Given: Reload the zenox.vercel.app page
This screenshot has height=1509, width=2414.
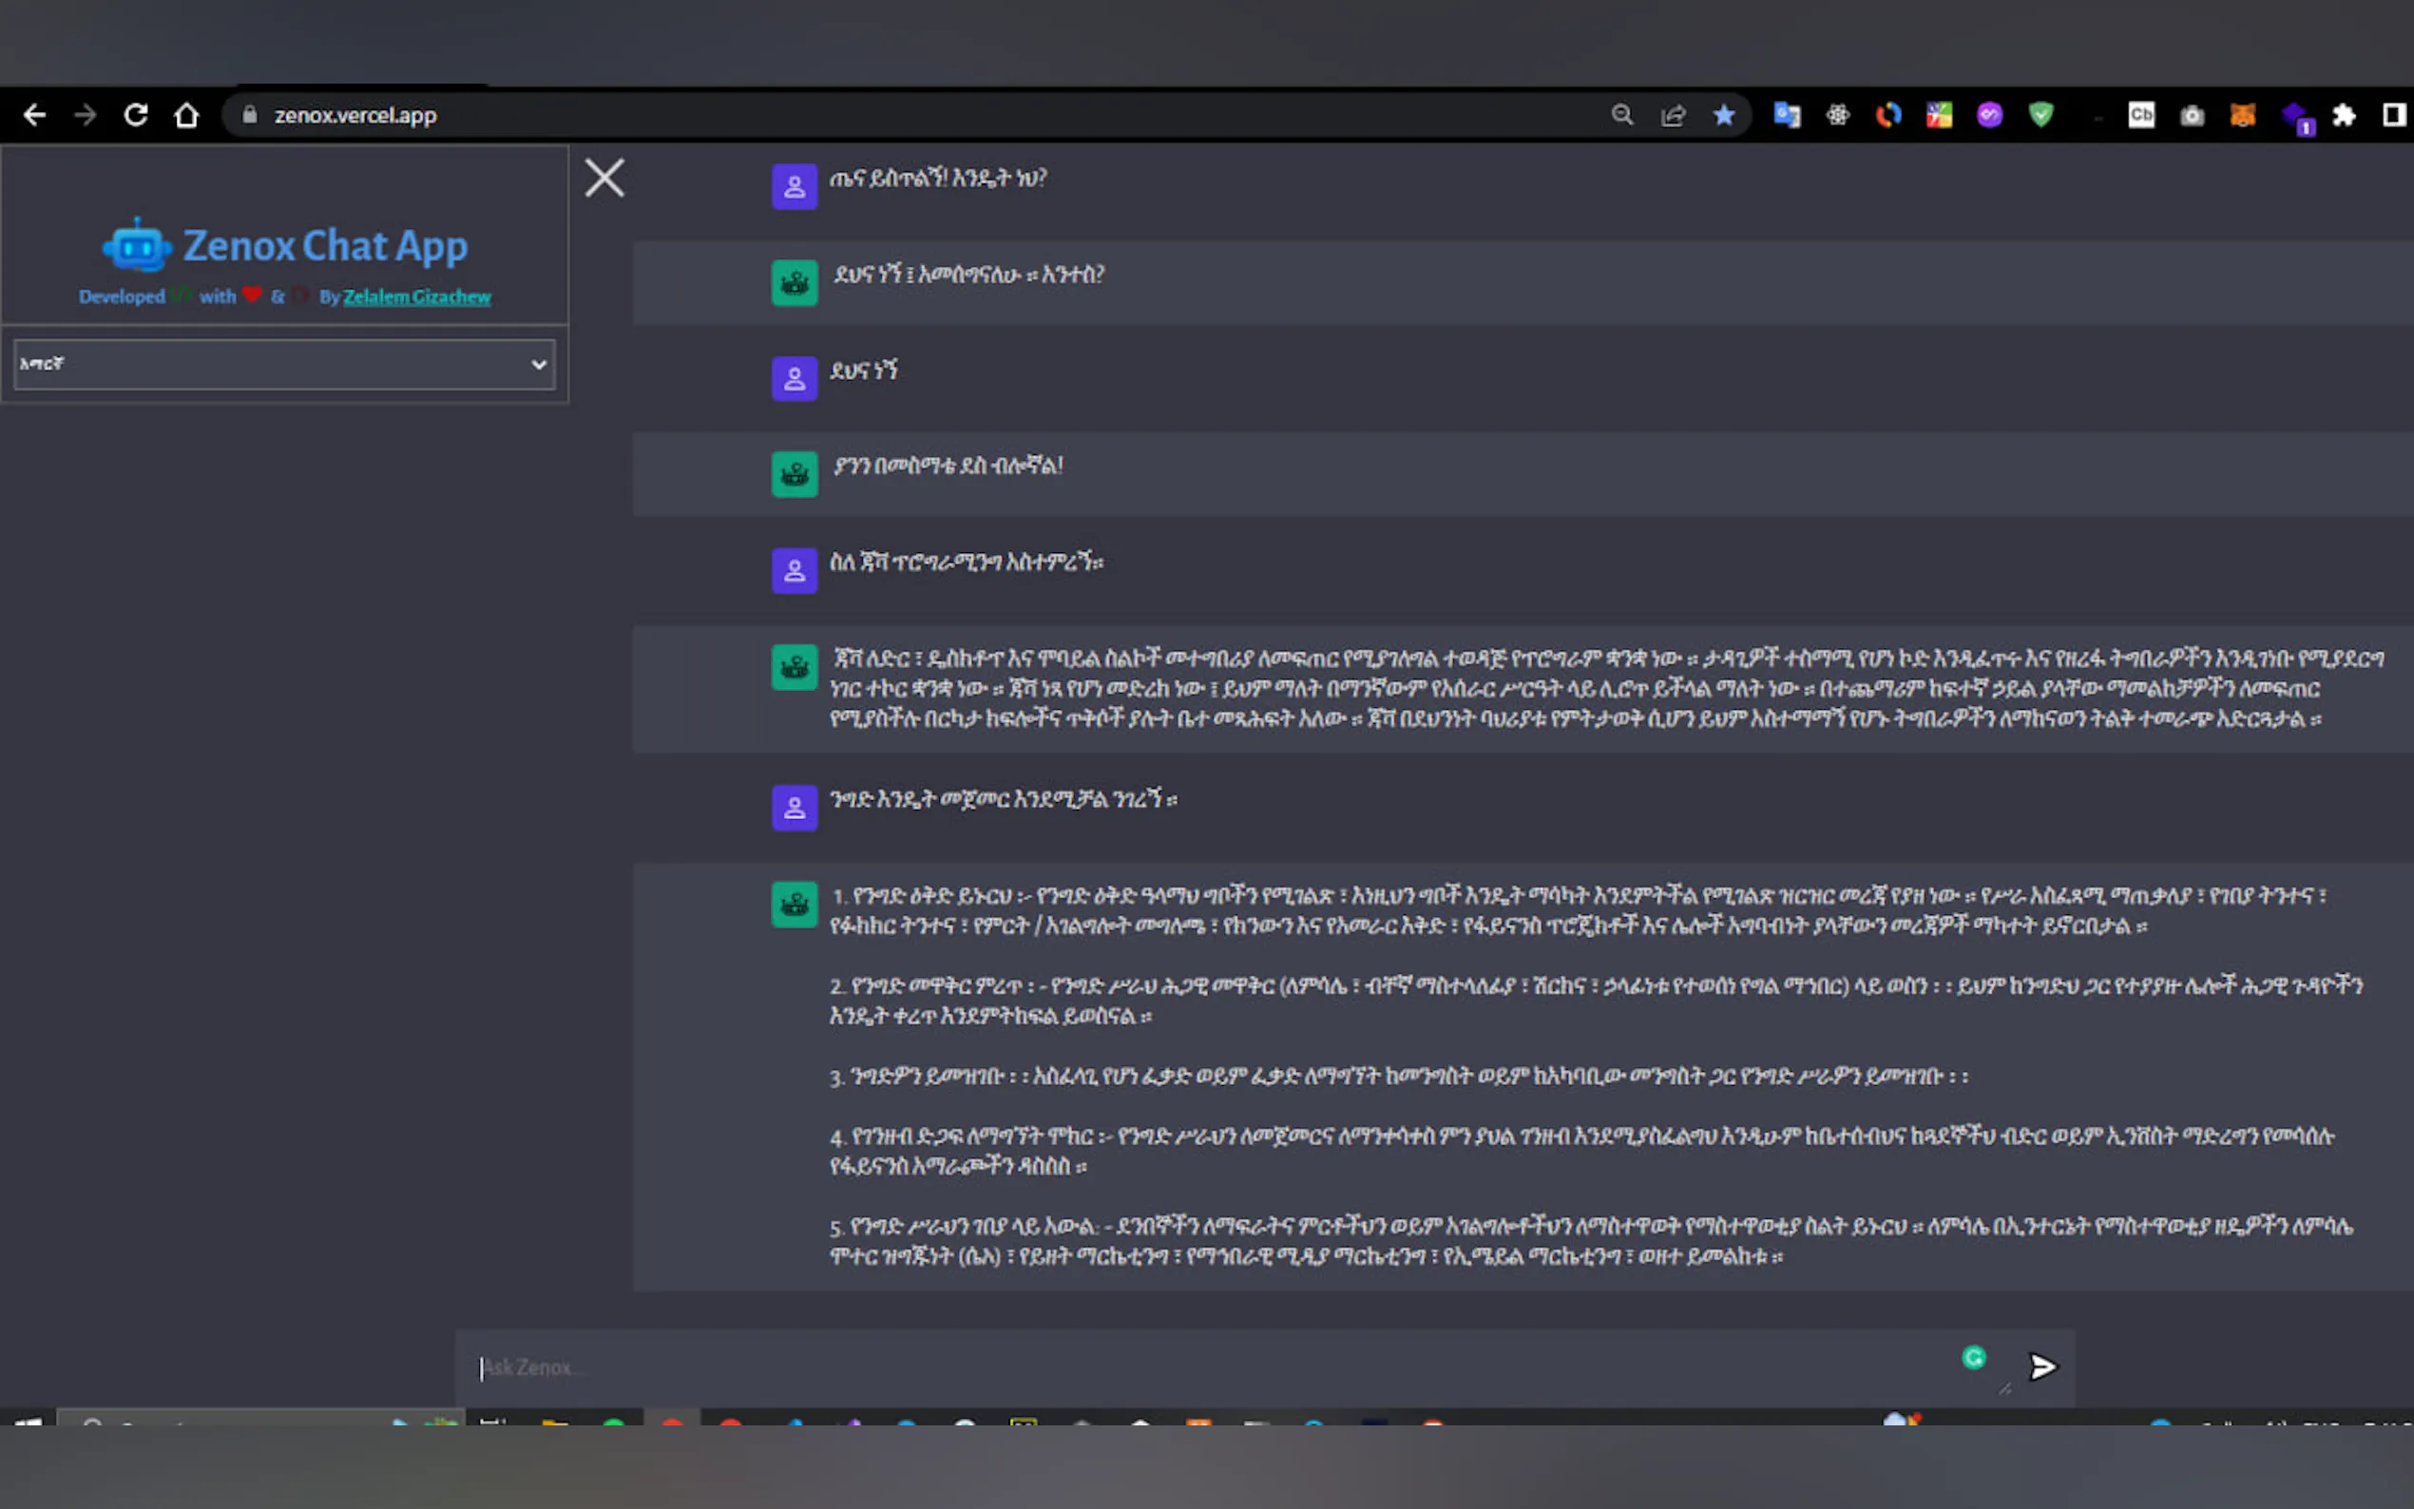Looking at the screenshot, I should tap(136, 116).
